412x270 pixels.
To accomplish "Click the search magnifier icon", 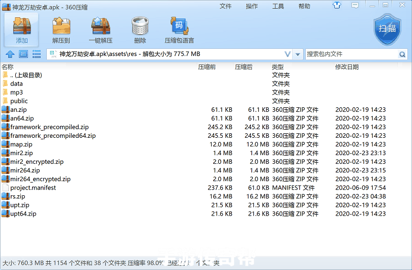I will pyautogui.click(x=402, y=54).
